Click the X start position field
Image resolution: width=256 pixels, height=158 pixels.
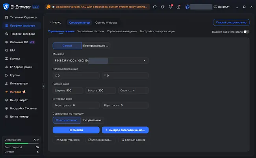(x=76, y=76)
